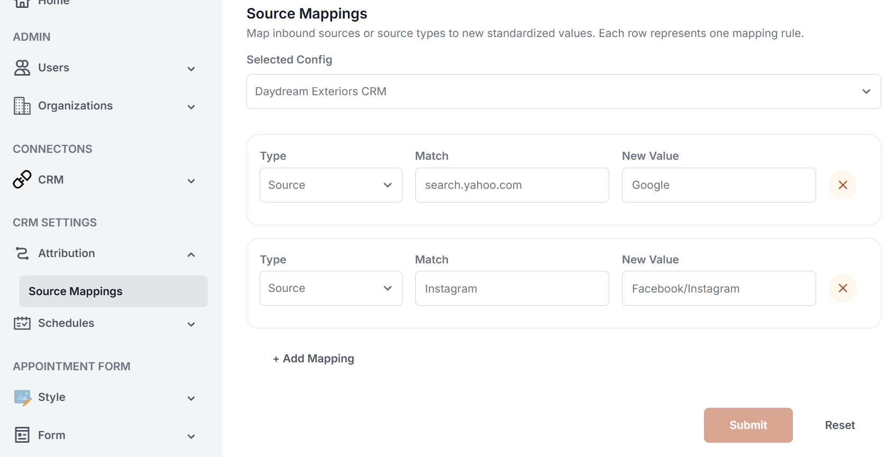The width and height of the screenshot is (896, 457).
Task: Open the Selected Config dropdown
Action: point(563,92)
